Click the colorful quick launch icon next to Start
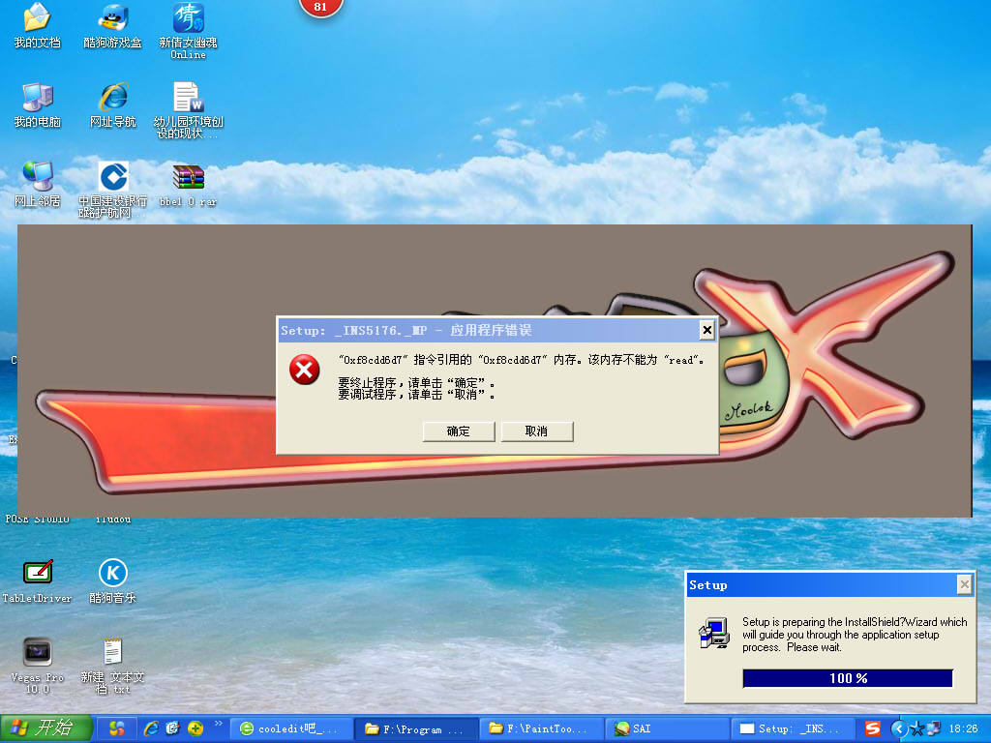Screen dimensions: 991x743 117,728
